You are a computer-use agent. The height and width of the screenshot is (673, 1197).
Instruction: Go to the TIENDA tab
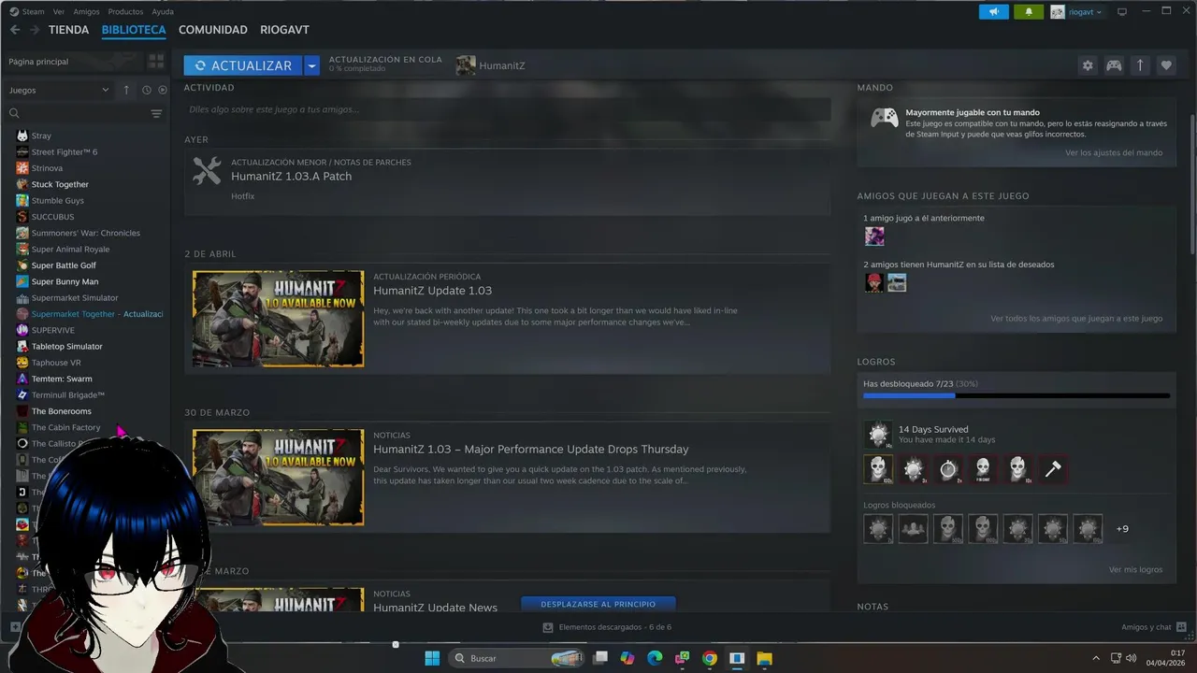click(69, 30)
